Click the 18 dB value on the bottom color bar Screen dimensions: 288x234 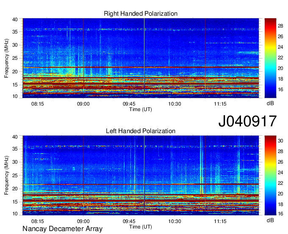[x=280, y=204]
